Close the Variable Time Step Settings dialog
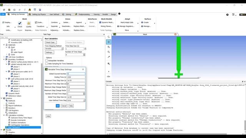The height and width of the screenshot is (138, 246). click(83, 69)
